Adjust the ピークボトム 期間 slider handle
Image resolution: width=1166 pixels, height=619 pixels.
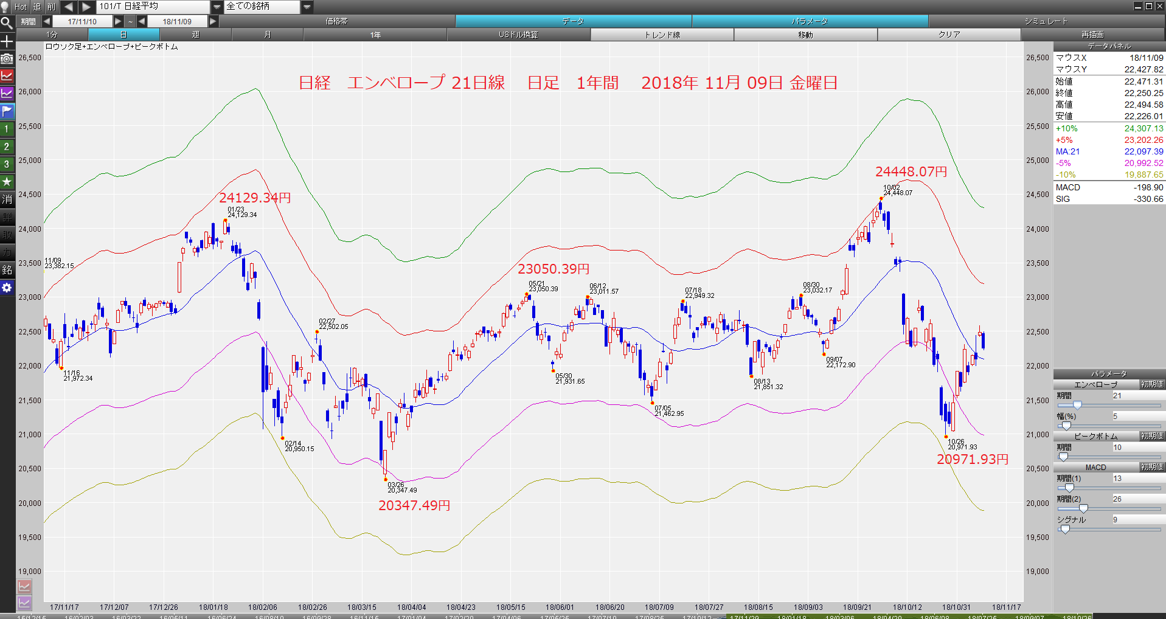(1063, 457)
